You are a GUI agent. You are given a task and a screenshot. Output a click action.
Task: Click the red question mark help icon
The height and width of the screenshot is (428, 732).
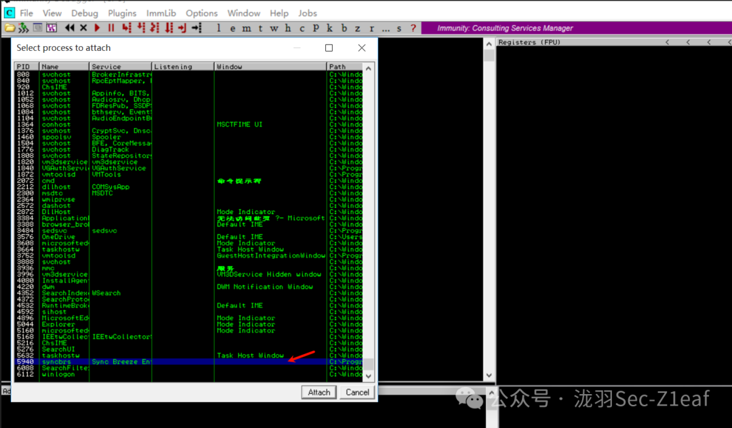click(413, 28)
